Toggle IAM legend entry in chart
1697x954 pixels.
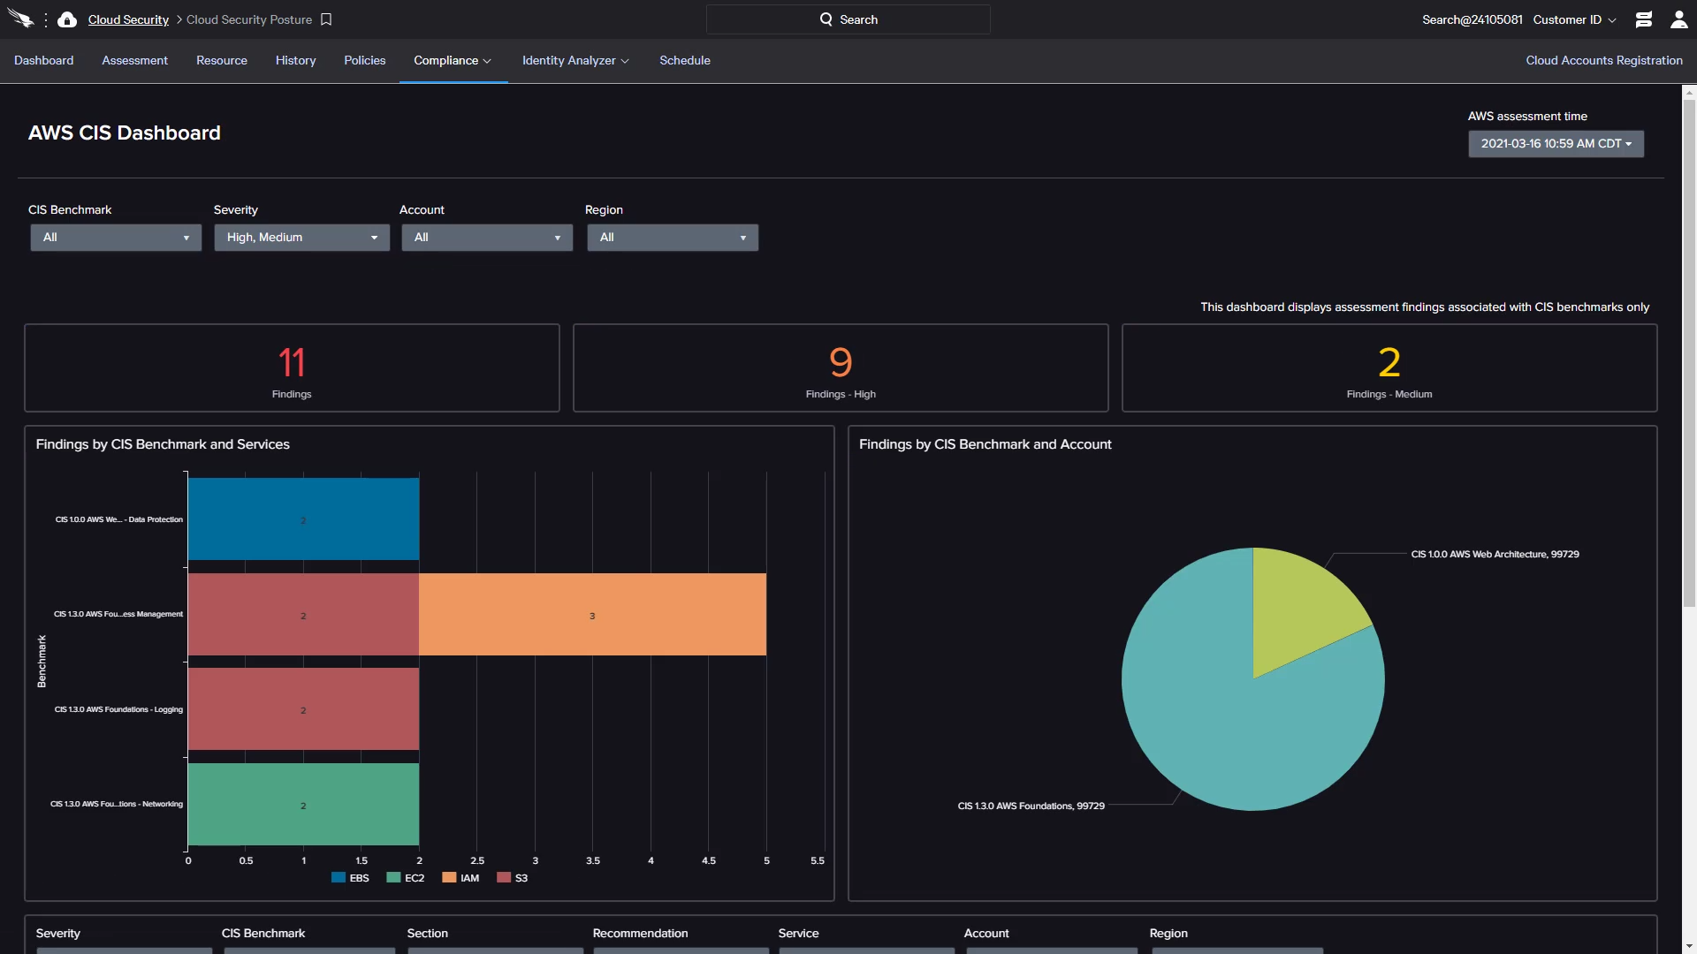[x=460, y=878]
